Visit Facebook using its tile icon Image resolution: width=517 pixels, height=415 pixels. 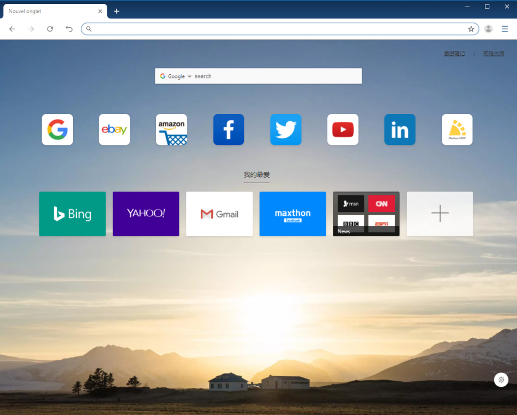(x=228, y=129)
